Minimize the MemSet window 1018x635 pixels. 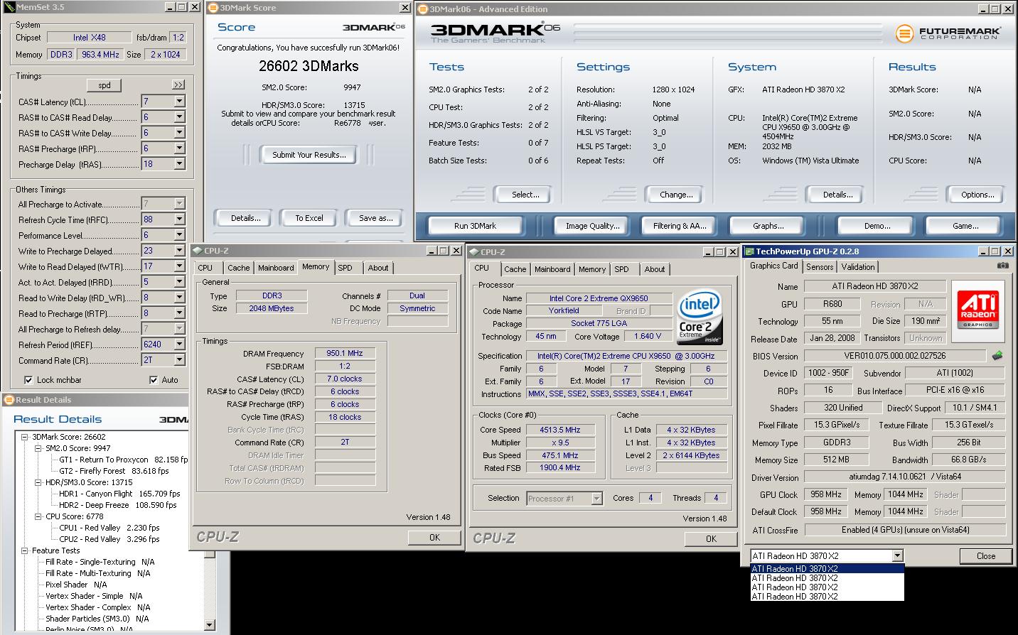tap(171, 7)
